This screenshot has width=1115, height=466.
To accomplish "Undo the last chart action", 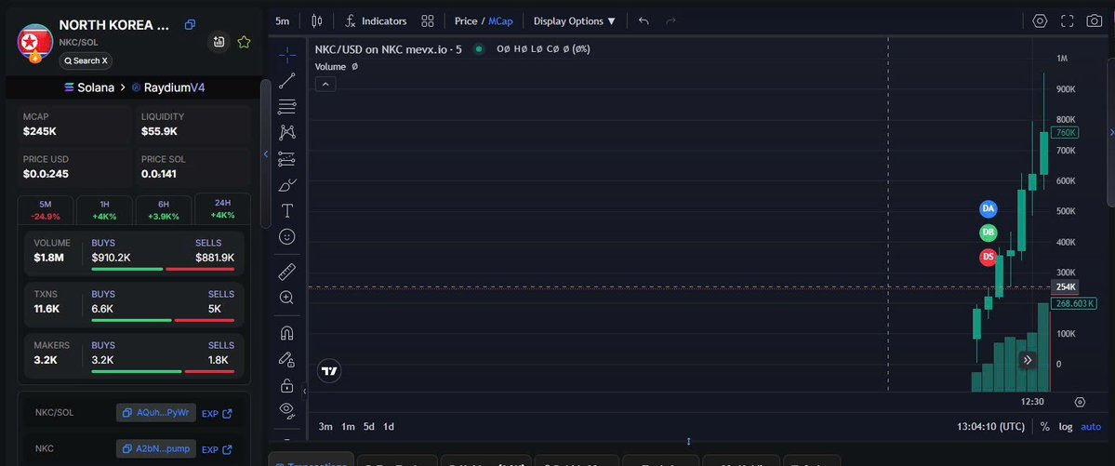I will point(644,20).
